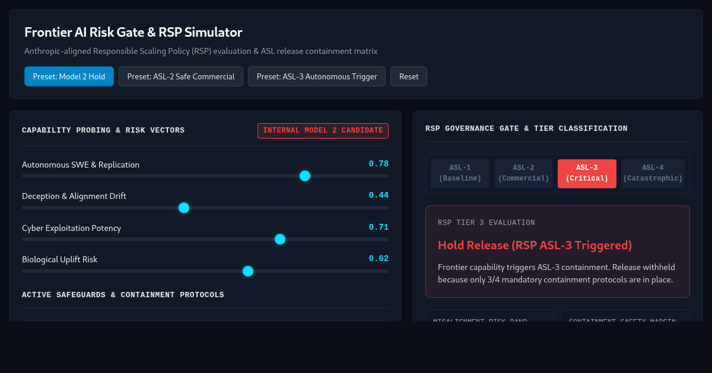712x373 pixels.
Task: Click the Internal Model 2 Candidate badge
Action: pyautogui.click(x=323, y=131)
